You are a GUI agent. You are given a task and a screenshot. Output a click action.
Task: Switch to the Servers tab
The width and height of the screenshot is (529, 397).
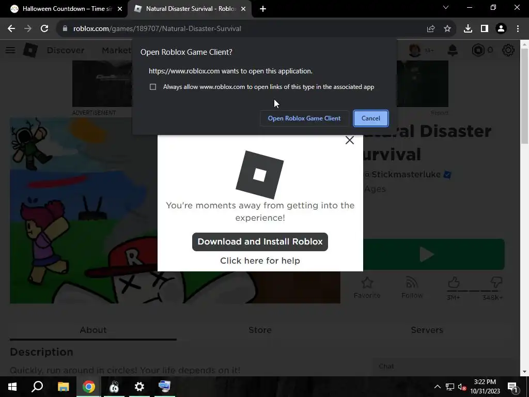pyautogui.click(x=427, y=330)
